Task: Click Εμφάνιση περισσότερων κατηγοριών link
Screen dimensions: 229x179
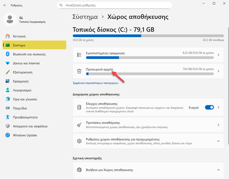Action: pos(96,83)
